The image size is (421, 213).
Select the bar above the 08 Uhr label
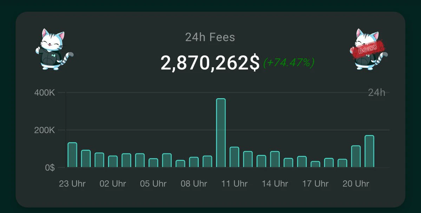click(194, 162)
